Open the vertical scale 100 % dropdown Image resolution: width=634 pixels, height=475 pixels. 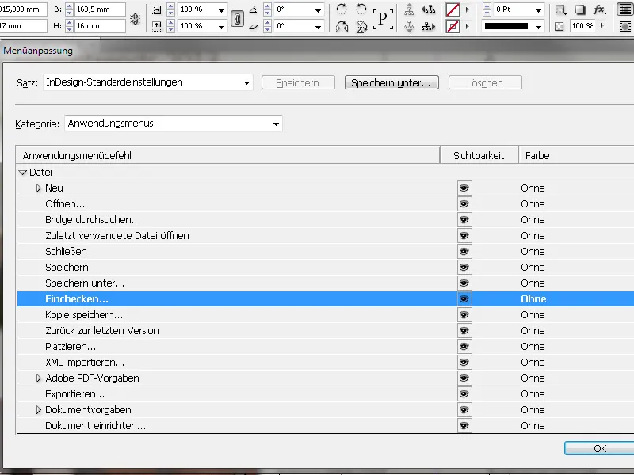tap(222, 27)
